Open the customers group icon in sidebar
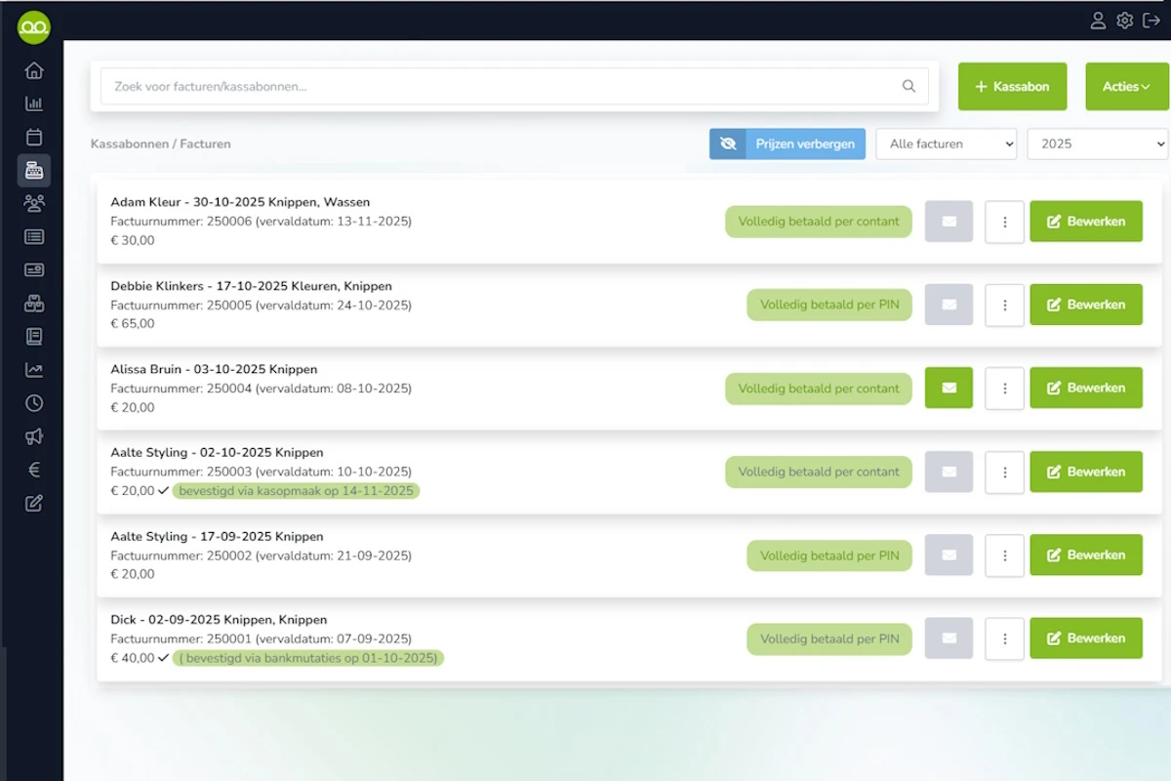Image resolution: width=1171 pixels, height=781 pixels. tap(34, 203)
